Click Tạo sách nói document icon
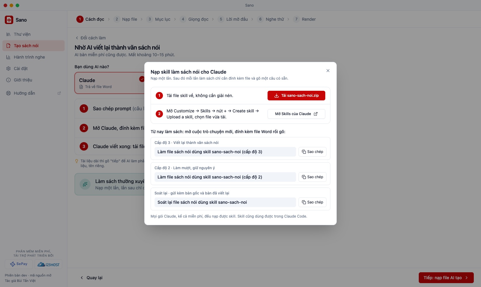Viewport: 481px width, 287px height. [x=8, y=46]
